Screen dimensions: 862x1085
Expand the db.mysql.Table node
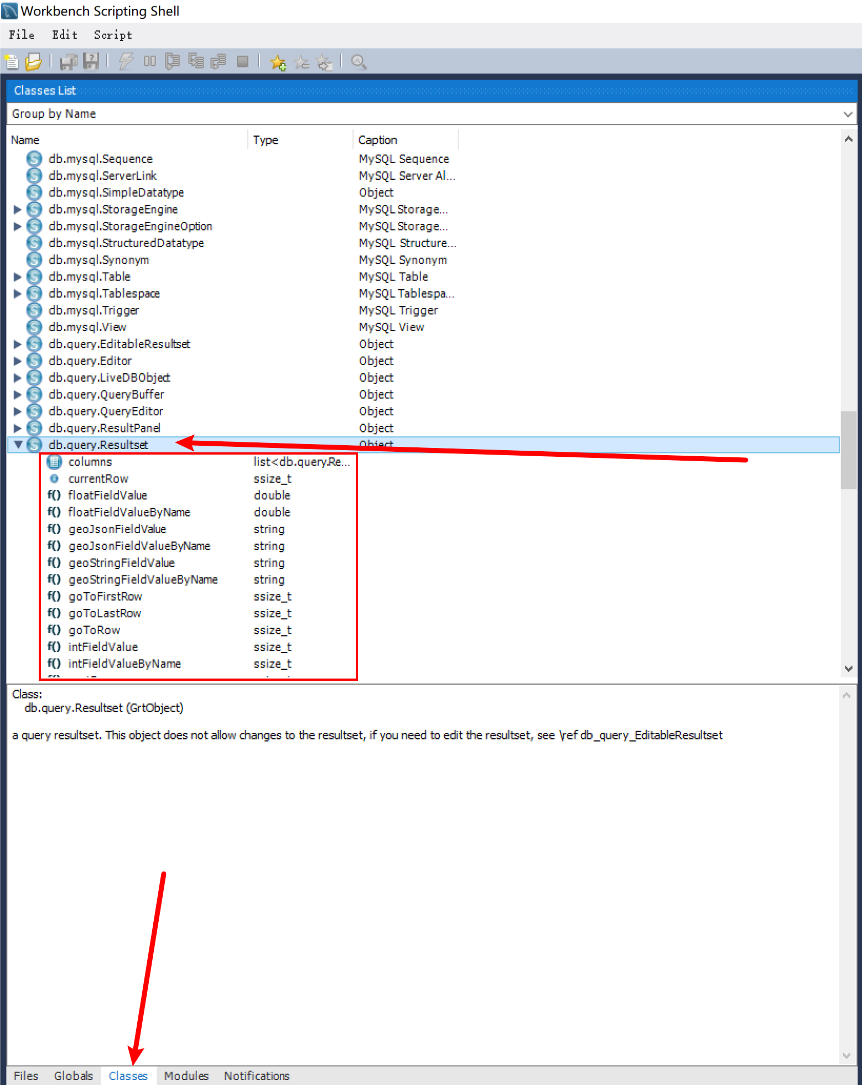tap(18, 277)
